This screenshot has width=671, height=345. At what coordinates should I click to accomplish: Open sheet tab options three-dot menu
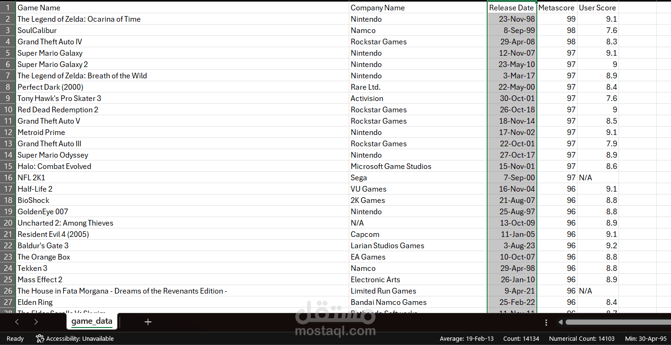tap(546, 322)
